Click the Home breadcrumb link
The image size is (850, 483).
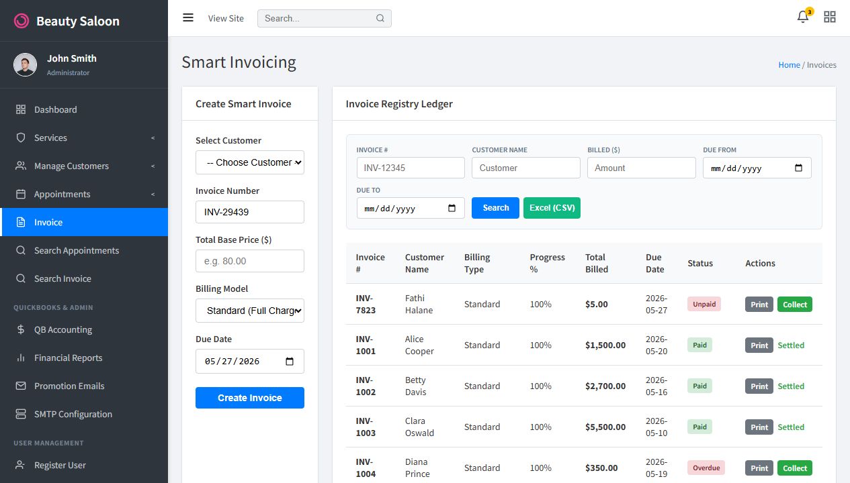[789, 65]
